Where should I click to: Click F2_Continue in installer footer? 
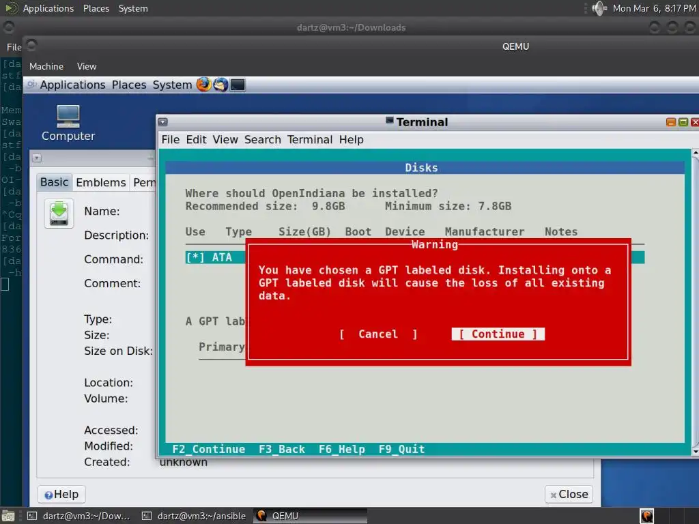209,449
